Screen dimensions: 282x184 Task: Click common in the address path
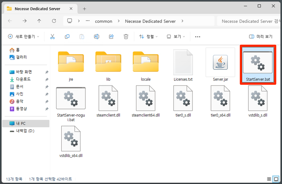tap(104, 21)
